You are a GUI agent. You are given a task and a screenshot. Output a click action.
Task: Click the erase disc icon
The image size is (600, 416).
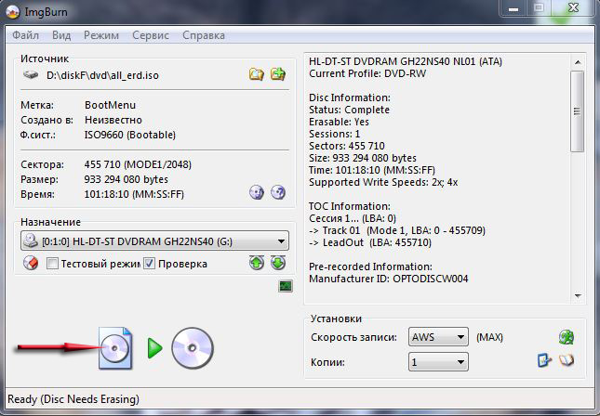tap(31, 263)
